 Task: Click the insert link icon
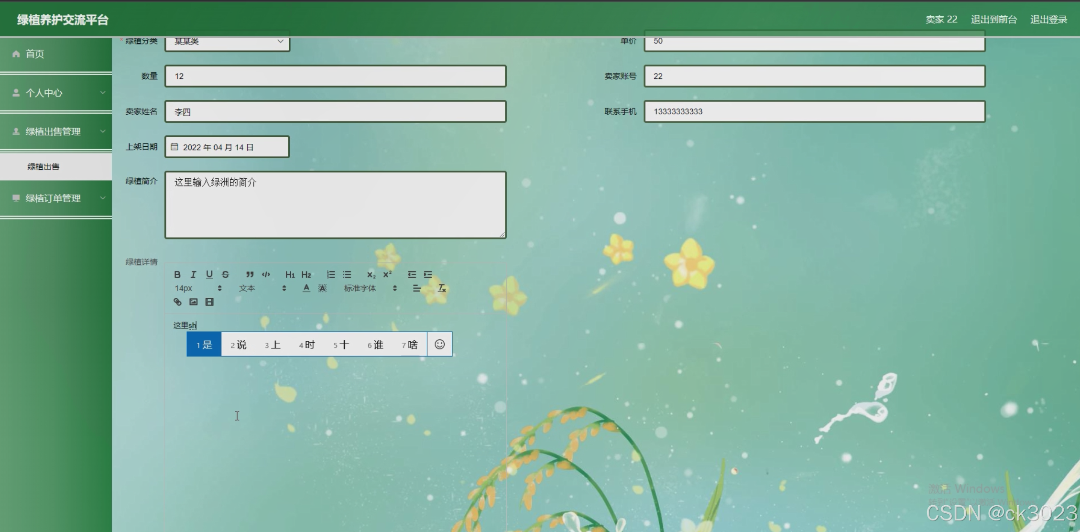(x=177, y=302)
